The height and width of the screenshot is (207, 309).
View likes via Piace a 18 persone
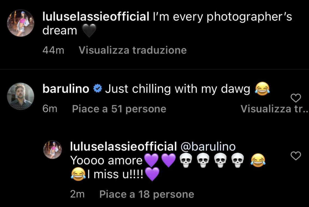[x=147, y=194]
